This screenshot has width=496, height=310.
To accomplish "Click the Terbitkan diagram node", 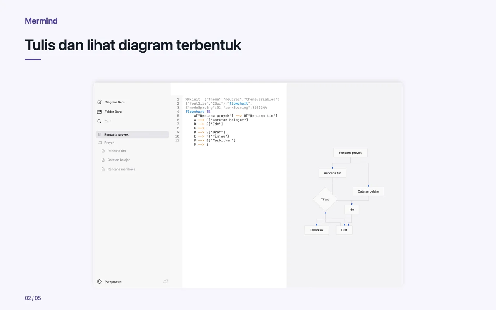I will point(317,230).
